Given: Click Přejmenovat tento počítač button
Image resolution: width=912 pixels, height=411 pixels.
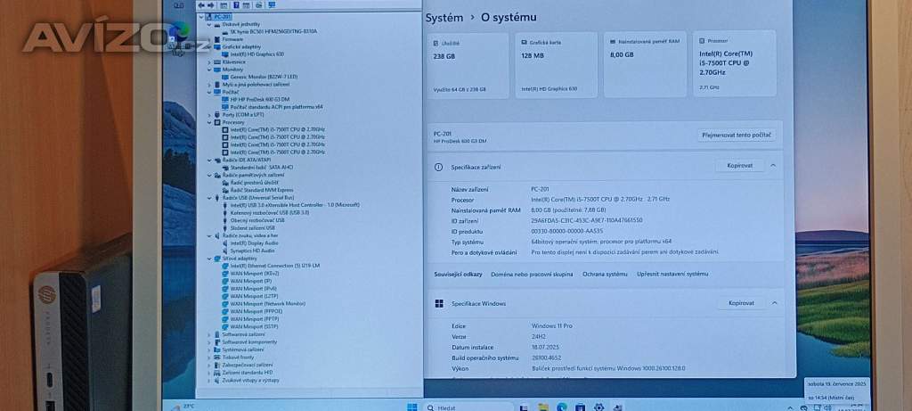Looking at the screenshot, I should tap(737, 135).
